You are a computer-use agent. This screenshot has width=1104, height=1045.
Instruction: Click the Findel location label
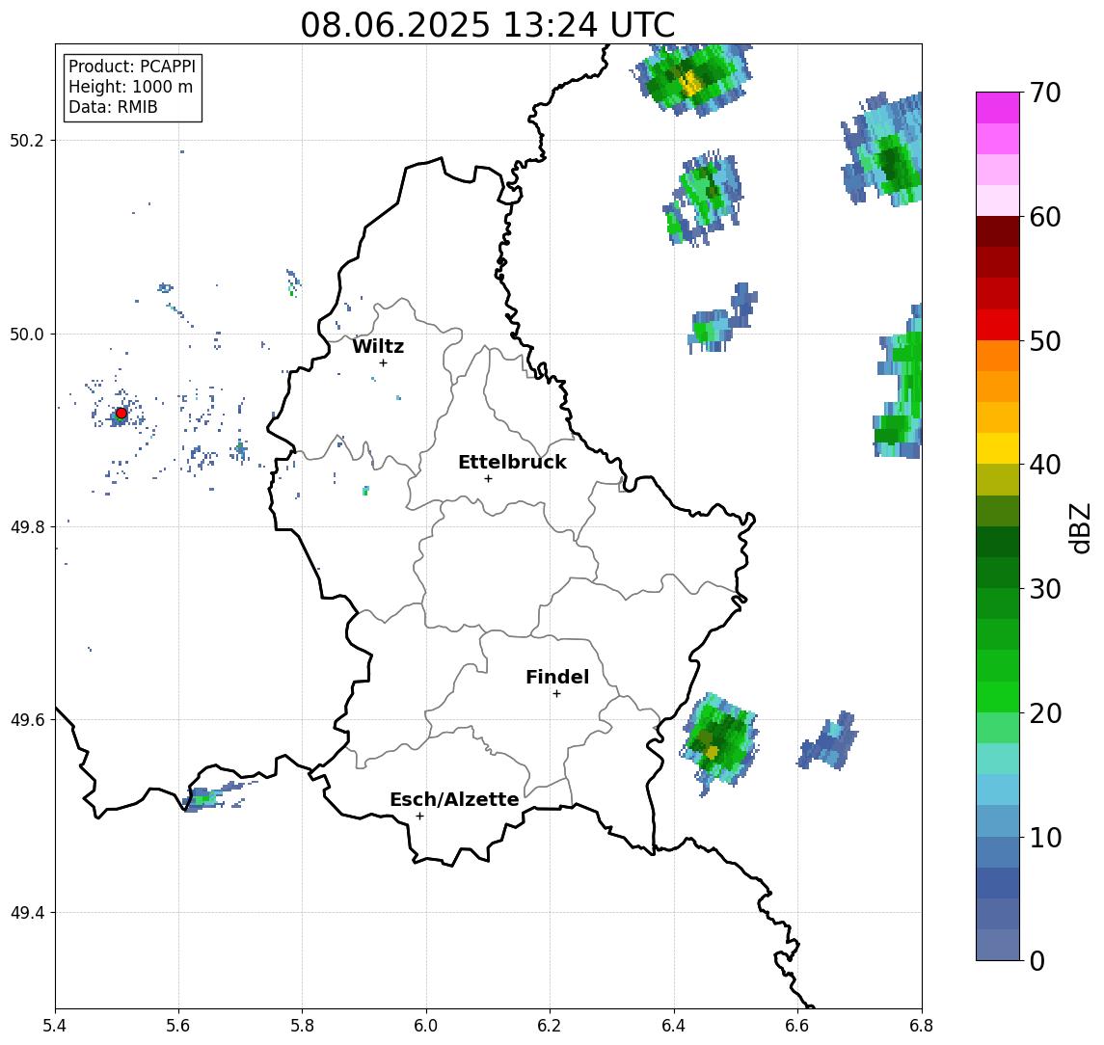(x=557, y=677)
